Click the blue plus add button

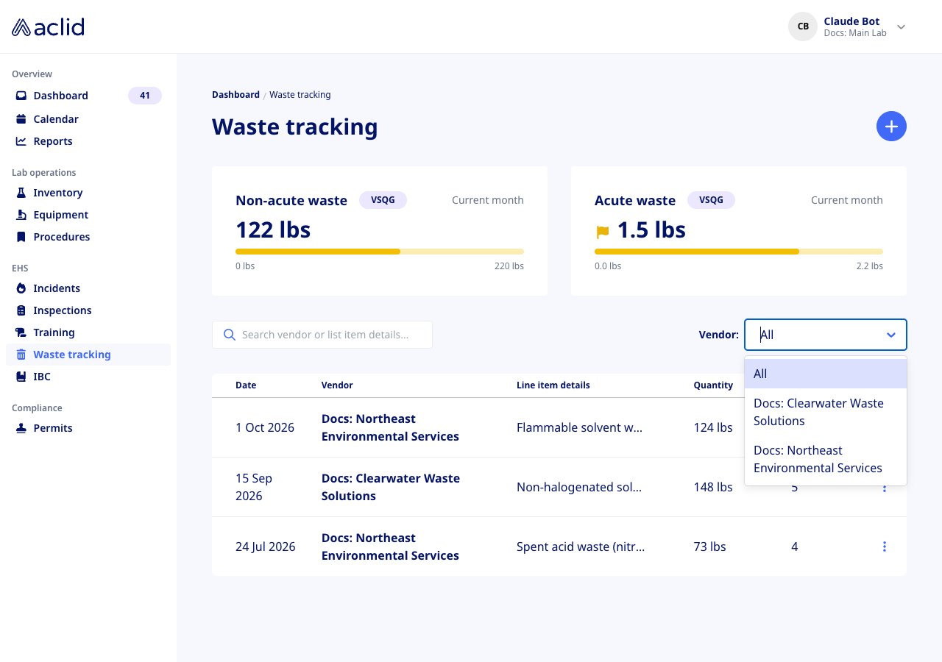pos(891,127)
